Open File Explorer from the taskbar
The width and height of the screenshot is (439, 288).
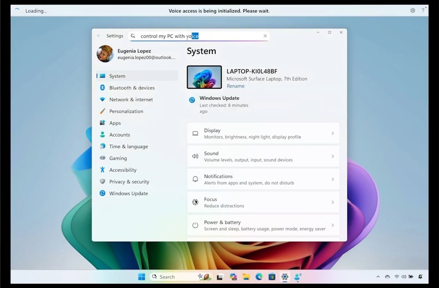(x=246, y=277)
